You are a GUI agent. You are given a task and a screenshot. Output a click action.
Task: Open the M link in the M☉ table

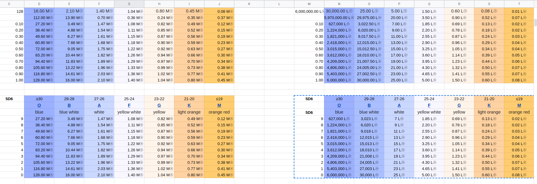(x=219, y=105)
